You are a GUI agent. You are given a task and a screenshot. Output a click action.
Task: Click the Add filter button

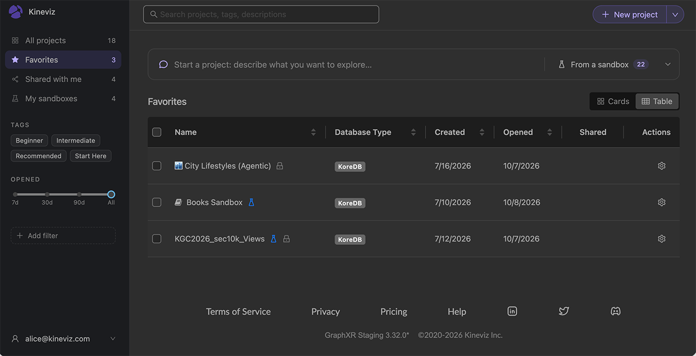coord(63,235)
